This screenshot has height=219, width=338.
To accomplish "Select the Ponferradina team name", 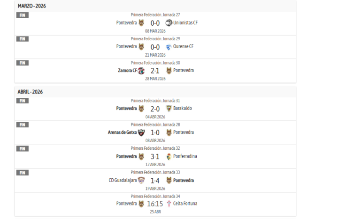I will click(185, 156).
